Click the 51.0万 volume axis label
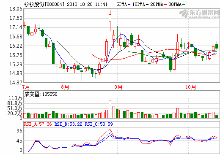This screenshot has height=154, width=220. coord(15,108)
